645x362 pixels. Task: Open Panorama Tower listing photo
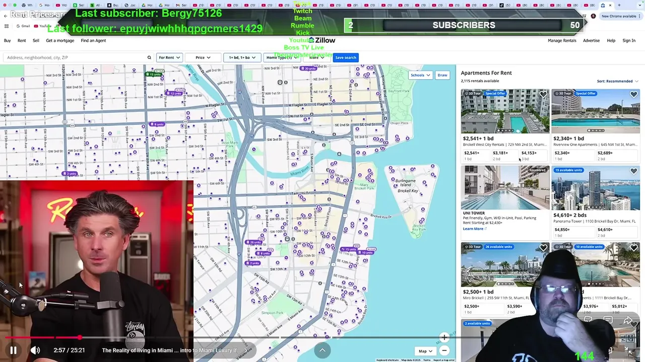(596, 188)
